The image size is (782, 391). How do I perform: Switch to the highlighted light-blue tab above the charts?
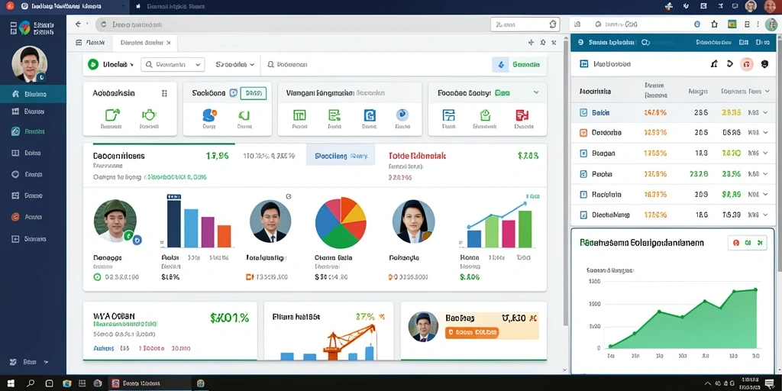(341, 156)
